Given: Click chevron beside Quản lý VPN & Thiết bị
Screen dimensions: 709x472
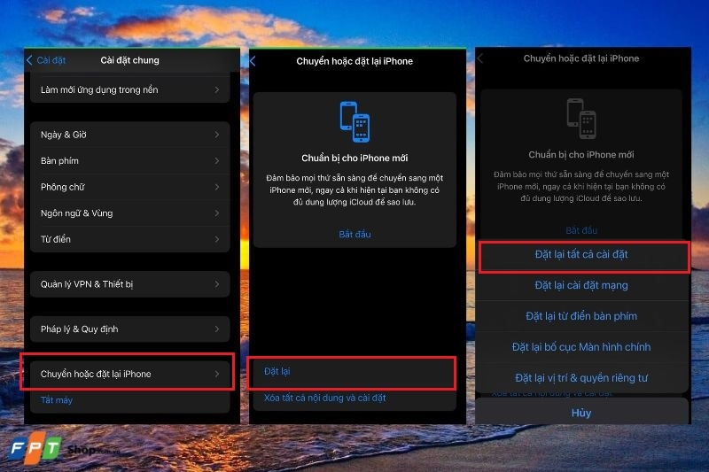Looking at the screenshot, I should point(217,284).
